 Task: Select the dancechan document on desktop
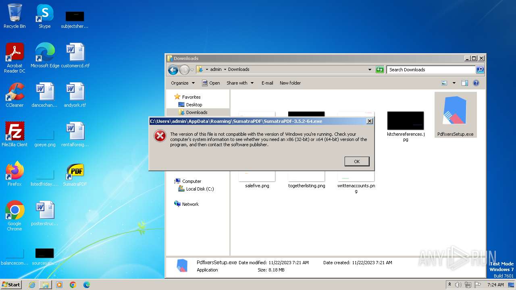(x=45, y=95)
